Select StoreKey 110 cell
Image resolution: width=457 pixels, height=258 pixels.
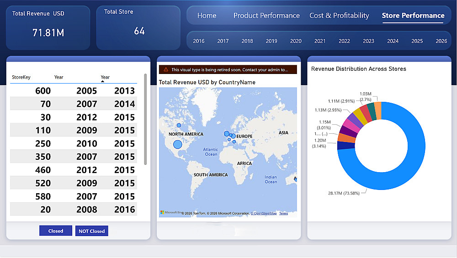43,130
